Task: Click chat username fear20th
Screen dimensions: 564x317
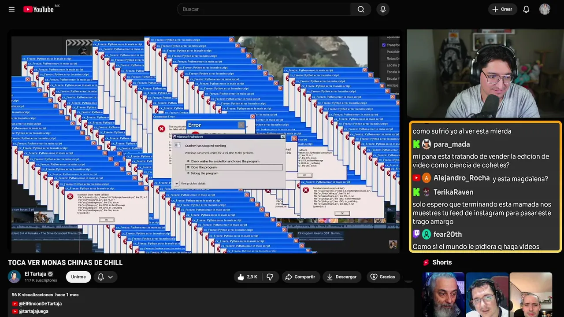Action: 448,234
